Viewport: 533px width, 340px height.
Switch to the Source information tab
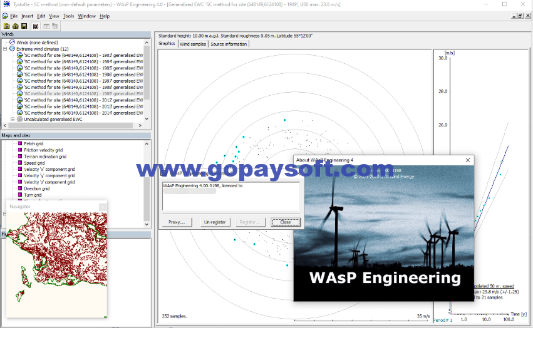(229, 44)
